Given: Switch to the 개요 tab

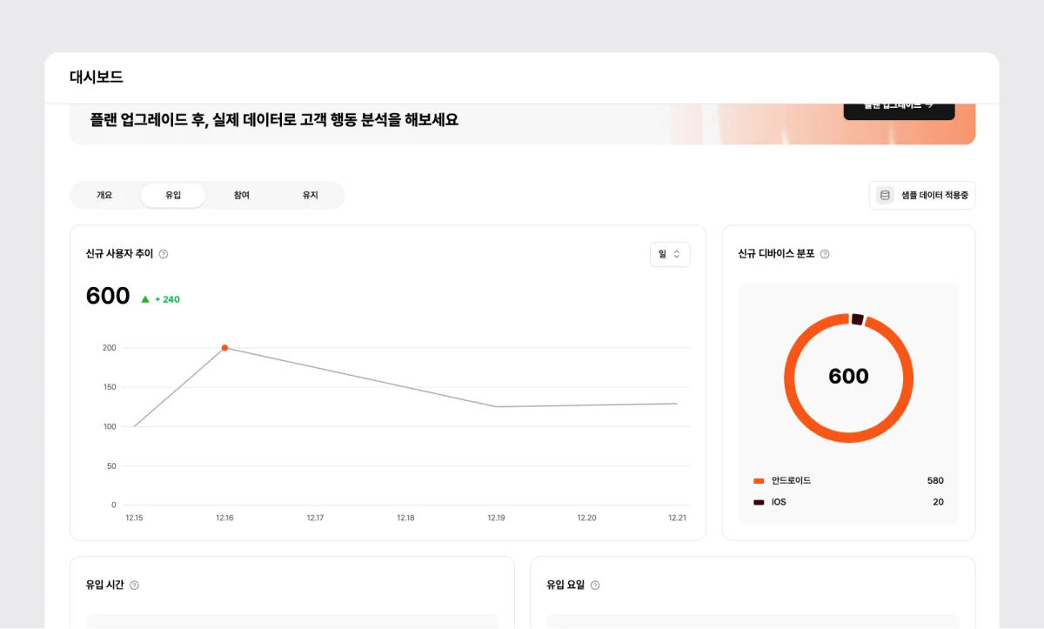Looking at the screenshot, I should (104, 195).
